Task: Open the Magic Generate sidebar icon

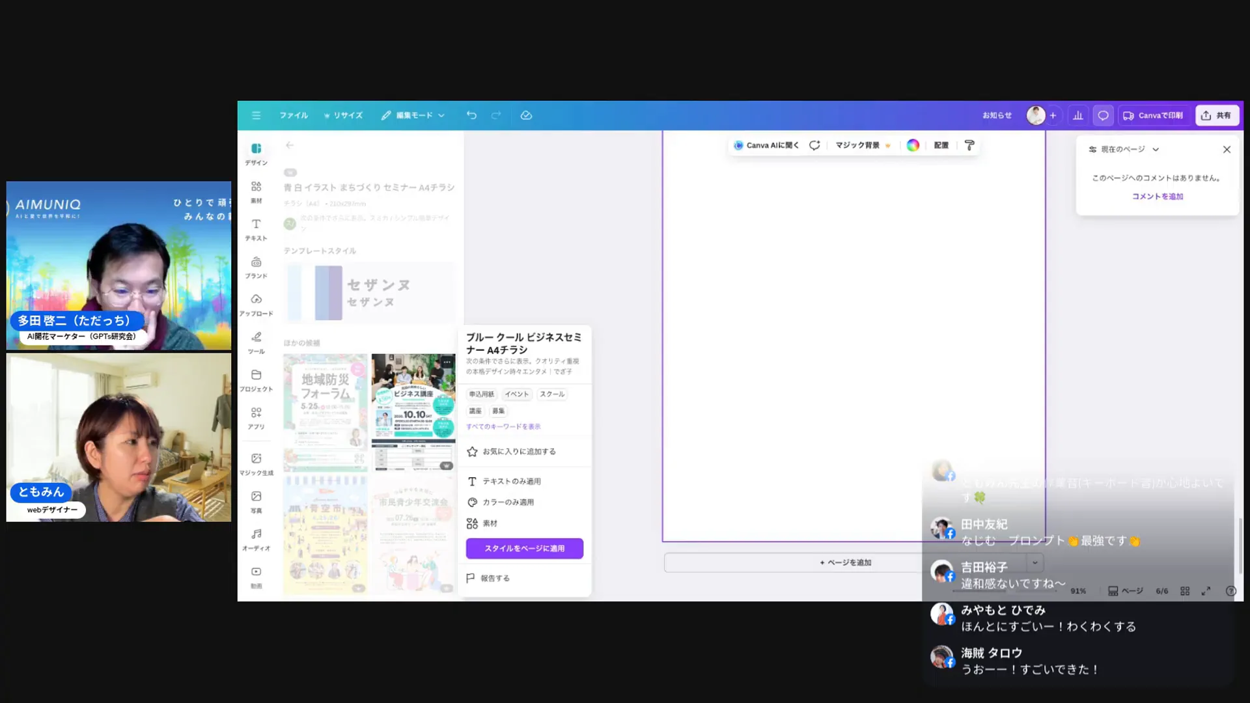Action: (x=256, y=463)
